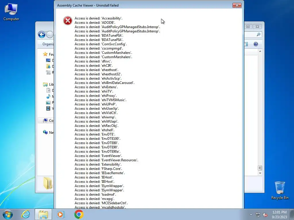Click Pictures library icon in sidebar
Viewport: 294px width, 220px height.
coord(48,102)
